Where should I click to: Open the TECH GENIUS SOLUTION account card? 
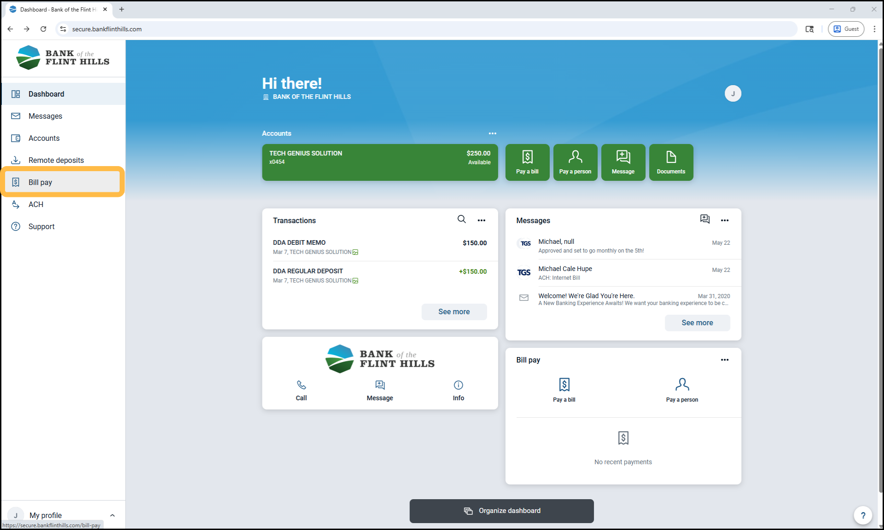coord(379,162)
